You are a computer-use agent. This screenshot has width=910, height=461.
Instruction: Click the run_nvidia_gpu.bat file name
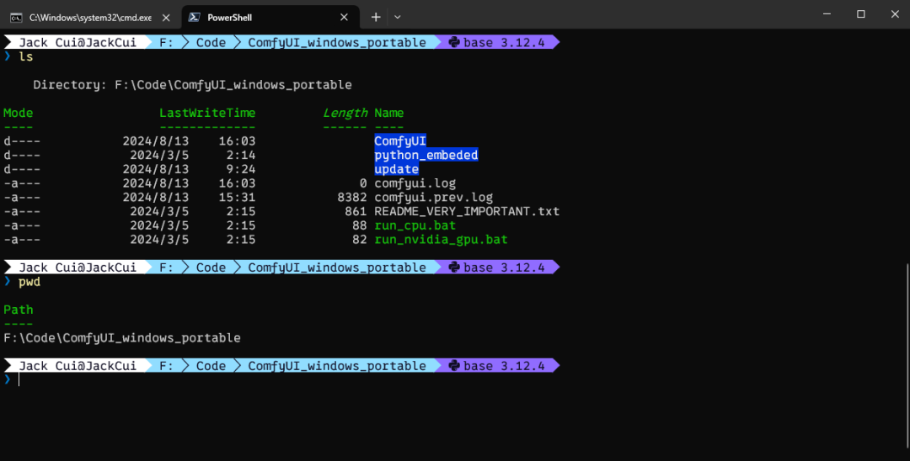[x=441, y=240]
